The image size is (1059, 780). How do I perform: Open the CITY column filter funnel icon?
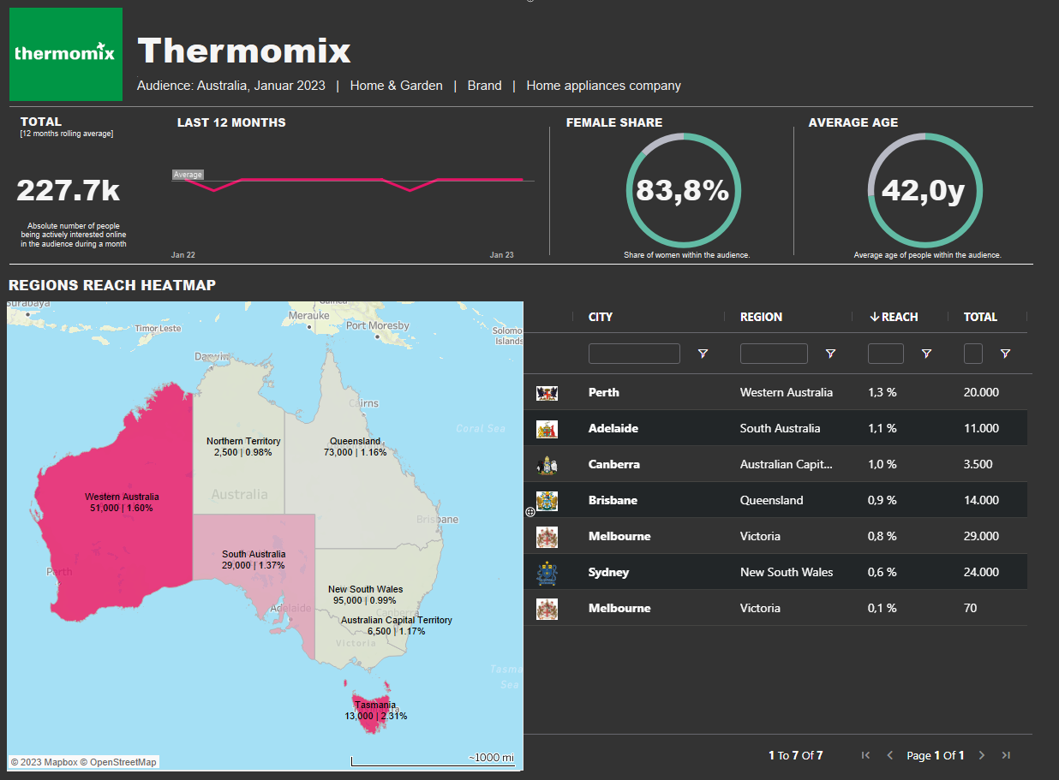coord(703,354)
